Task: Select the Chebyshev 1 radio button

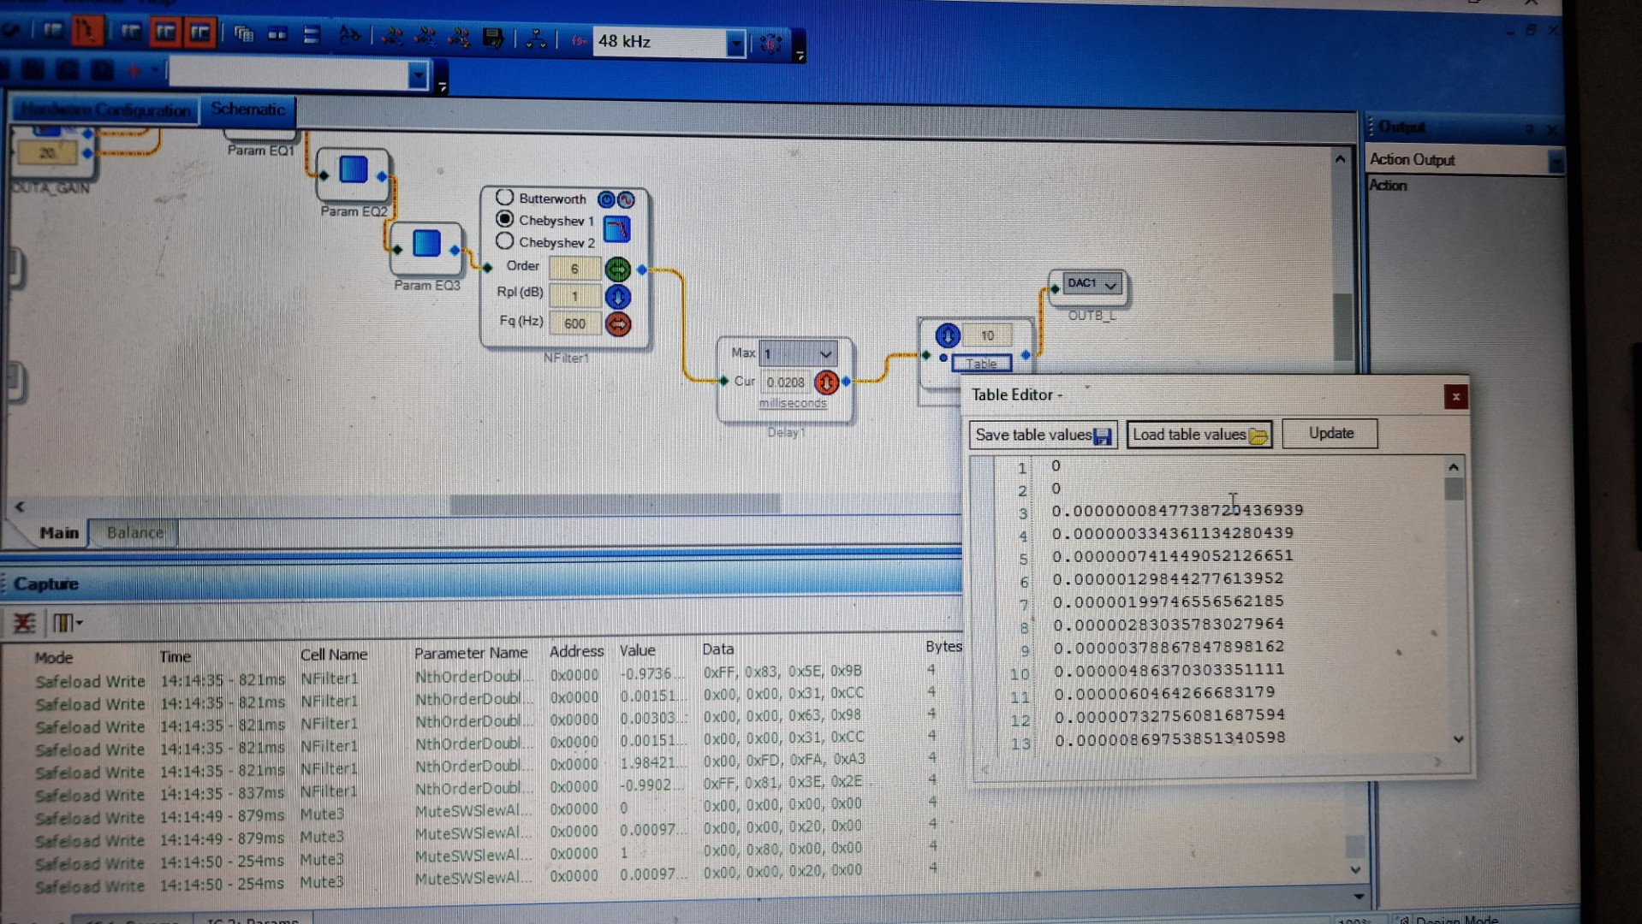Action: (x=505, y=220)
